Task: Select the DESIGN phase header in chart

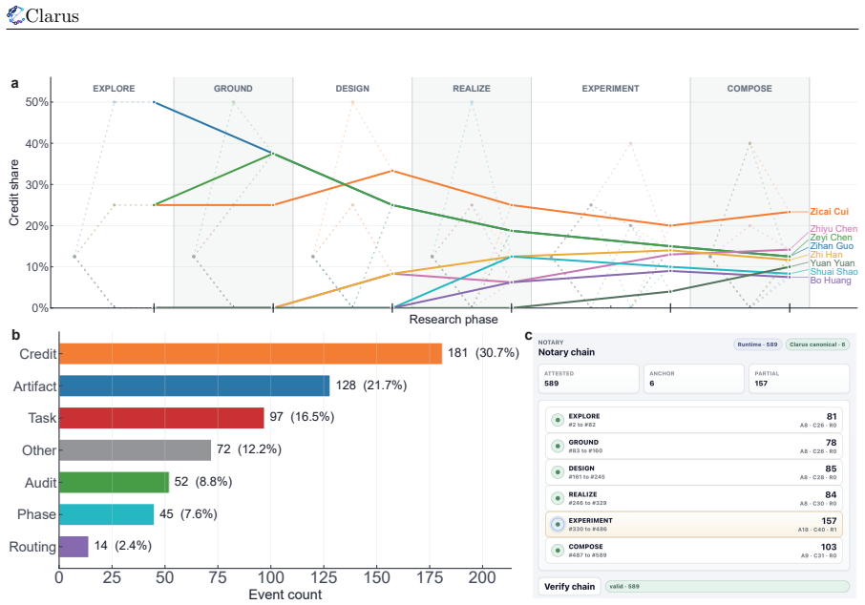Action: [x=352, y=88]
